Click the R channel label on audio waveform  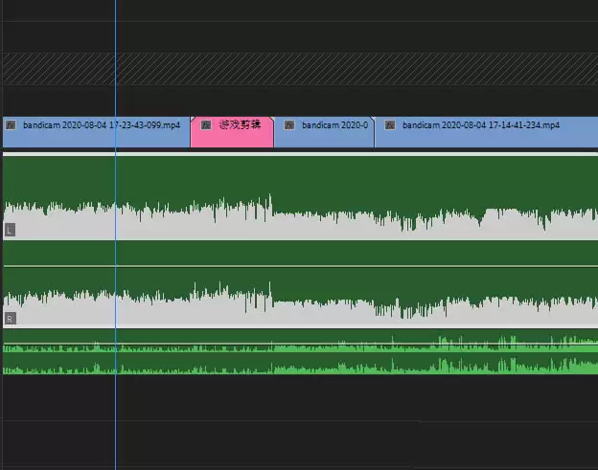(x=10, y=319)
